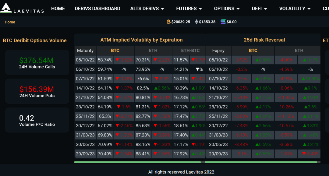The width and height of the screenshot is (329, 176).
Task: Open the FUTURES dropdown menu
Action: 189,9
